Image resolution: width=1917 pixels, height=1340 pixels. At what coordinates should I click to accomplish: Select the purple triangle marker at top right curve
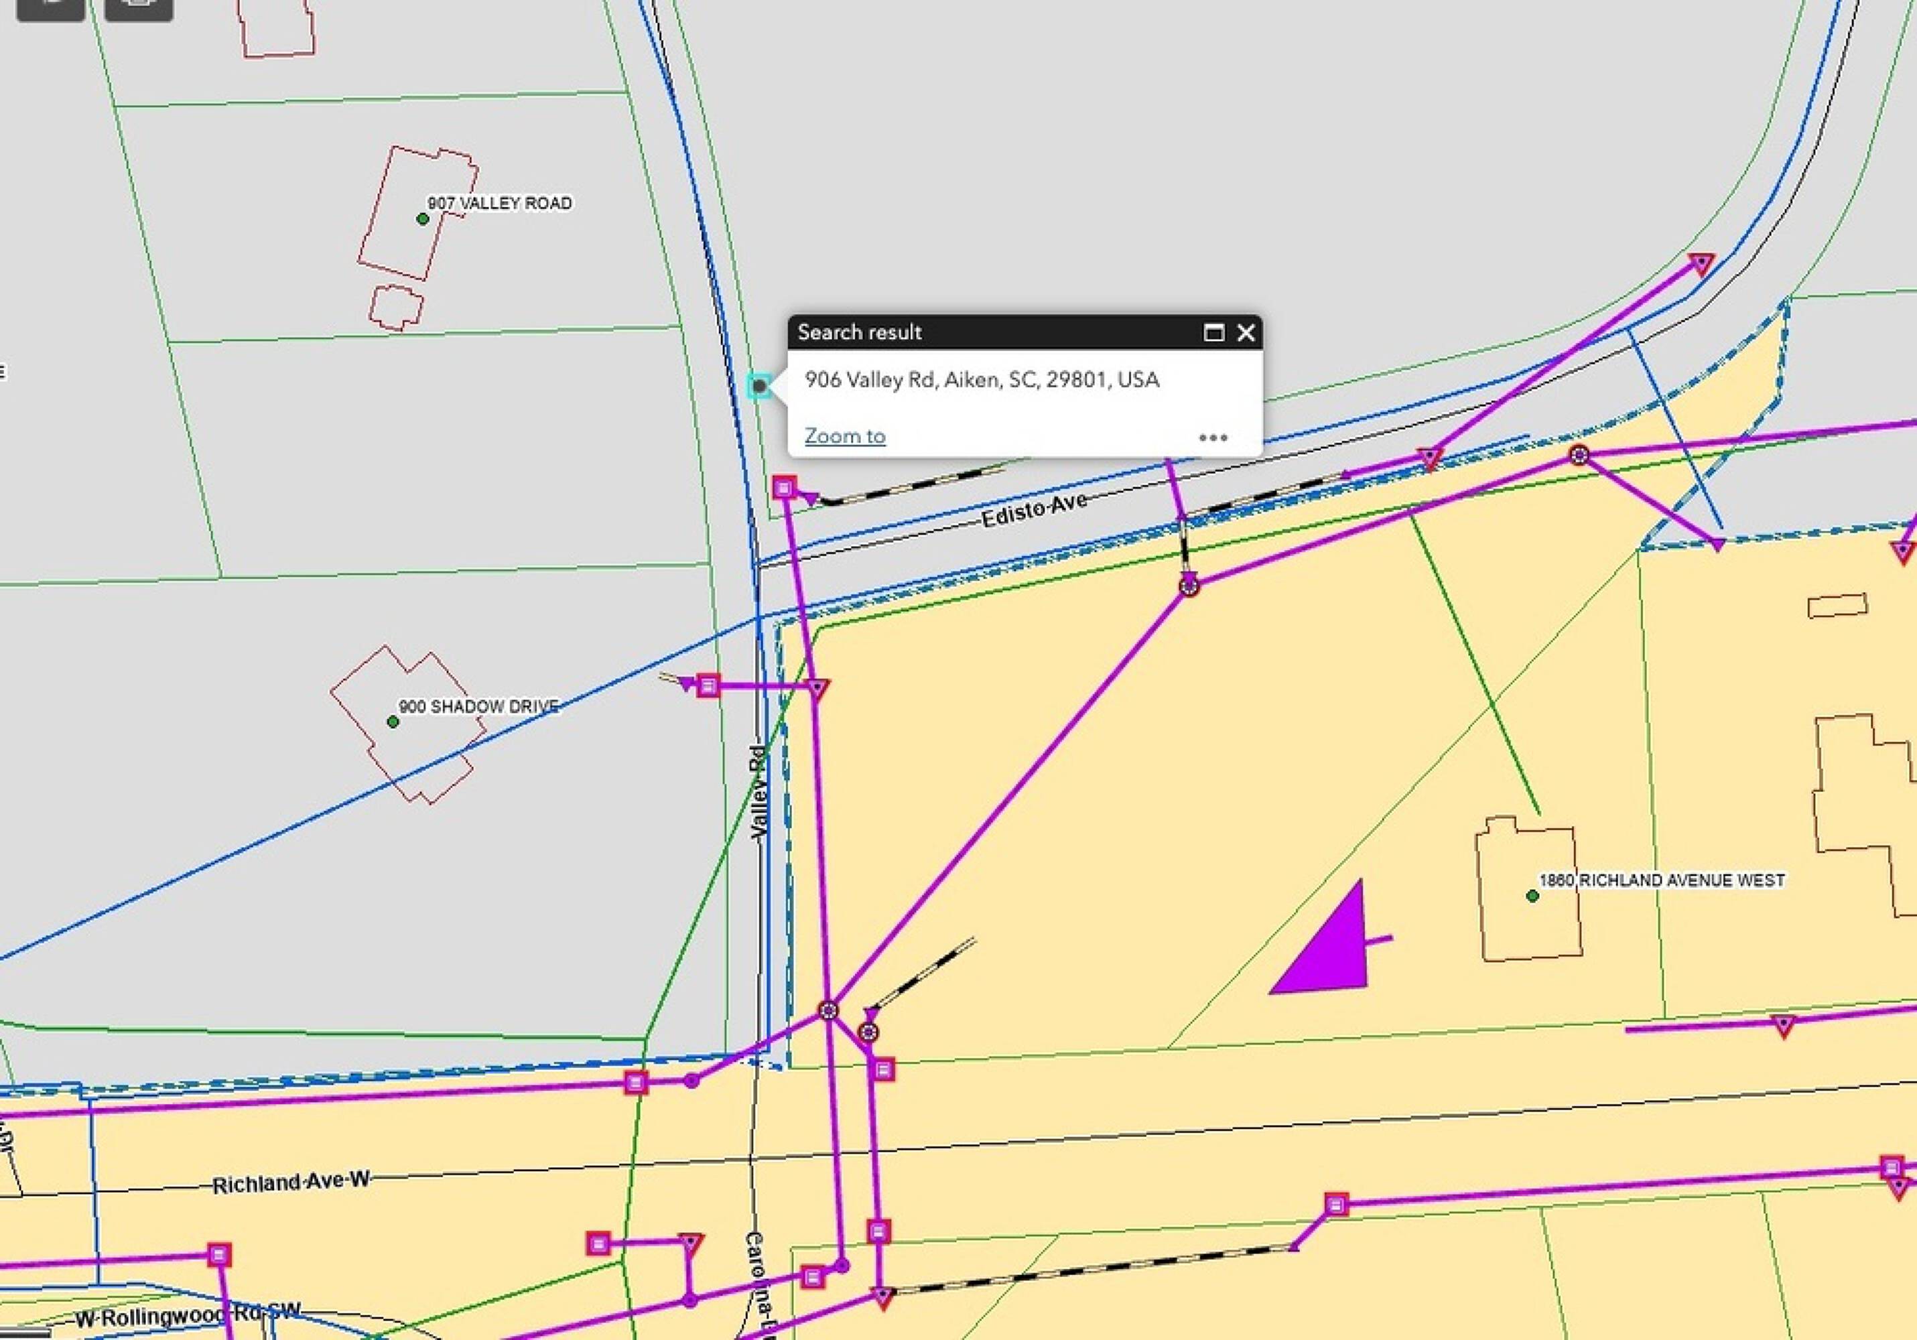tap(1701, 264)
